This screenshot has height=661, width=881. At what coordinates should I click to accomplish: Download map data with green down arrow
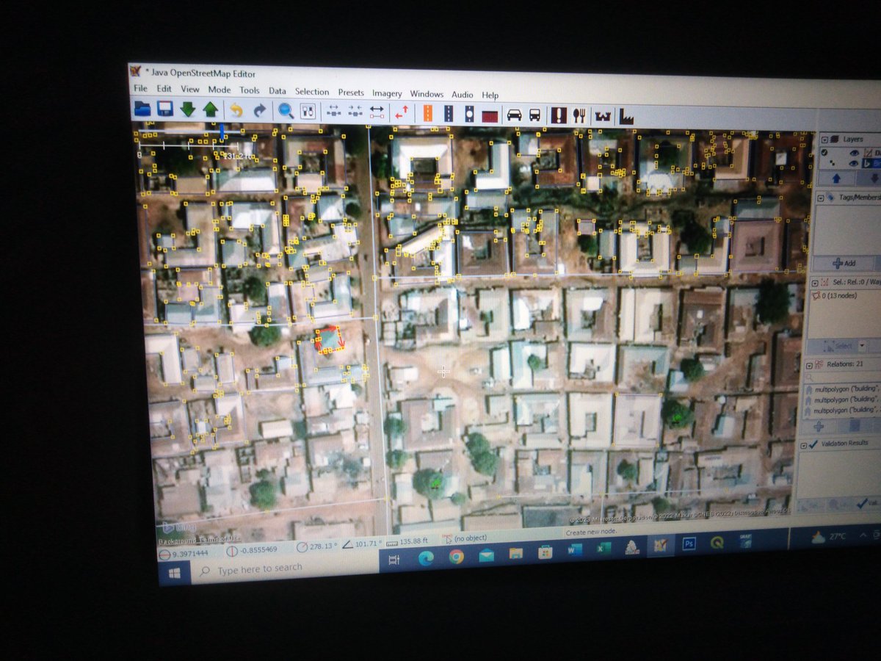(188, 109)
